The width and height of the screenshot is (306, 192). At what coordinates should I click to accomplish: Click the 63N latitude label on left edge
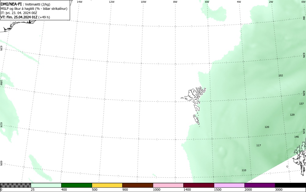(1, 48)
